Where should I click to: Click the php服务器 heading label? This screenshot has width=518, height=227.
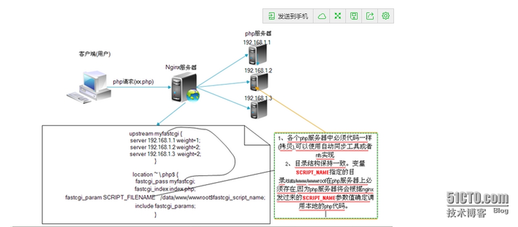pyautogui.click(x=258, y=33)
